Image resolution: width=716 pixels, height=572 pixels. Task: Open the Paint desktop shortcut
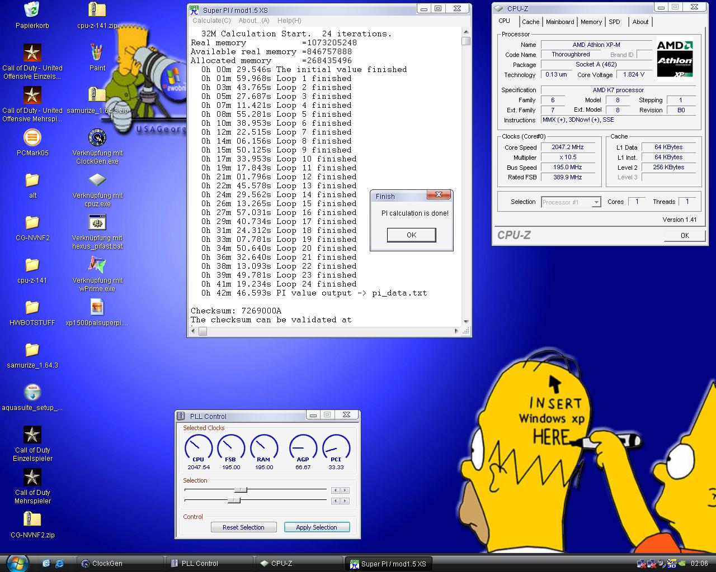pyautogui.click(x=97, y=53)
